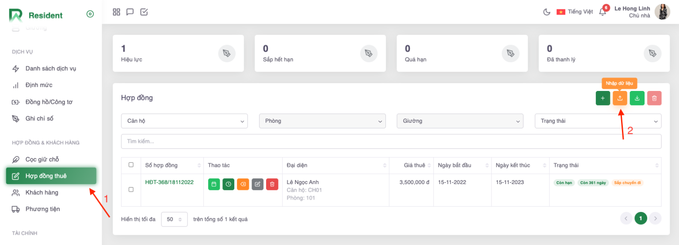Go to Cọc giữ chỗ menu item
Screen dimensions: 679x245
point(42,159)
